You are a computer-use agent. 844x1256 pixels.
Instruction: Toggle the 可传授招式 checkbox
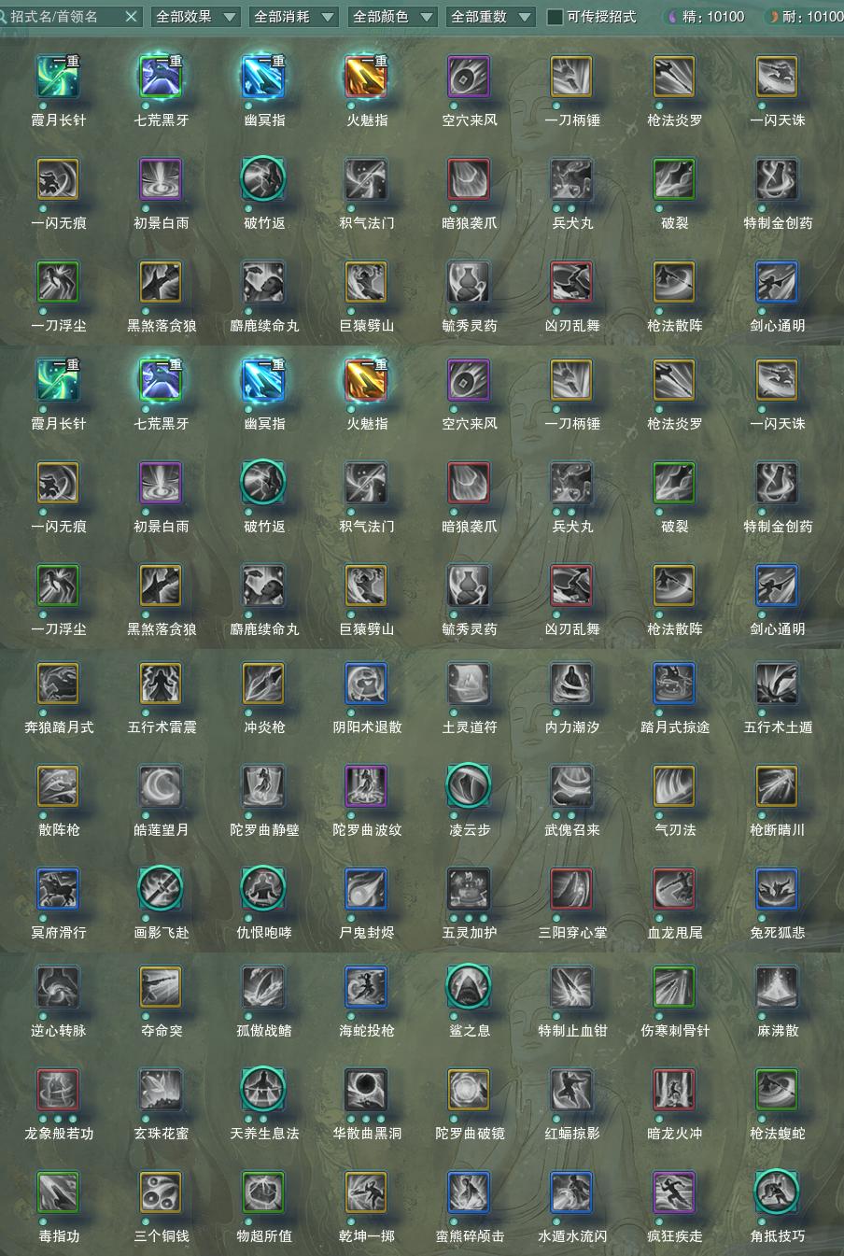point(556,17)
